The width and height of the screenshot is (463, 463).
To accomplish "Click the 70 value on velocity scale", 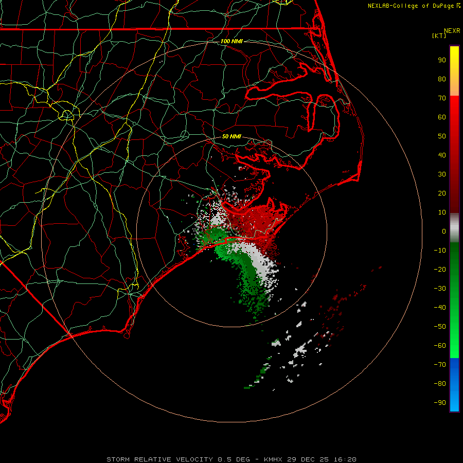I will tap(442, 98).
